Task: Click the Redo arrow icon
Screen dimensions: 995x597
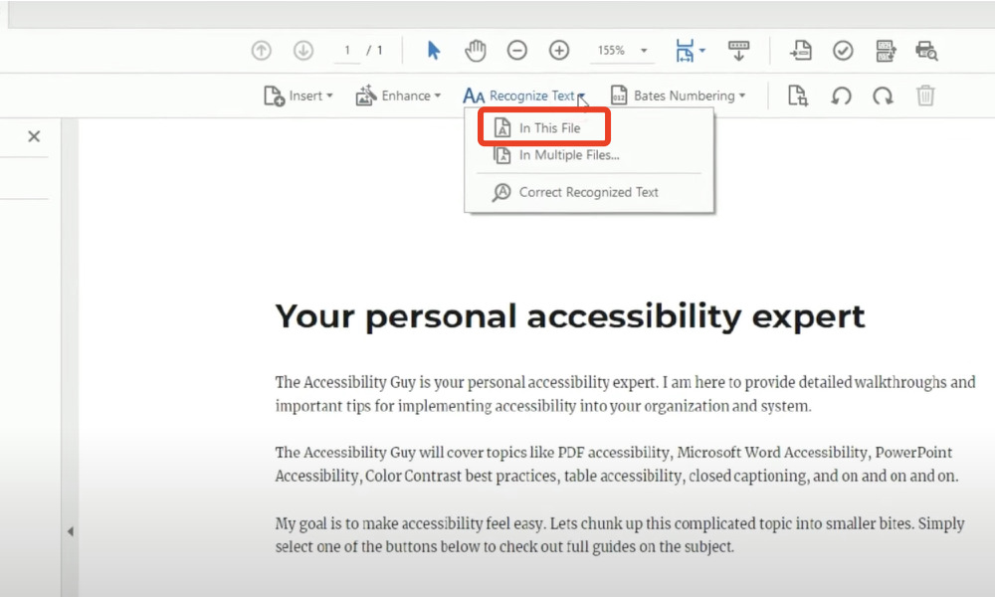Action: tap(883, 96)
